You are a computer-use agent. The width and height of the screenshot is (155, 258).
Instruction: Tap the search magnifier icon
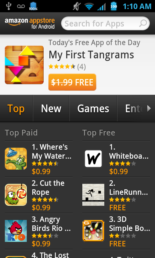click(143, 23)
